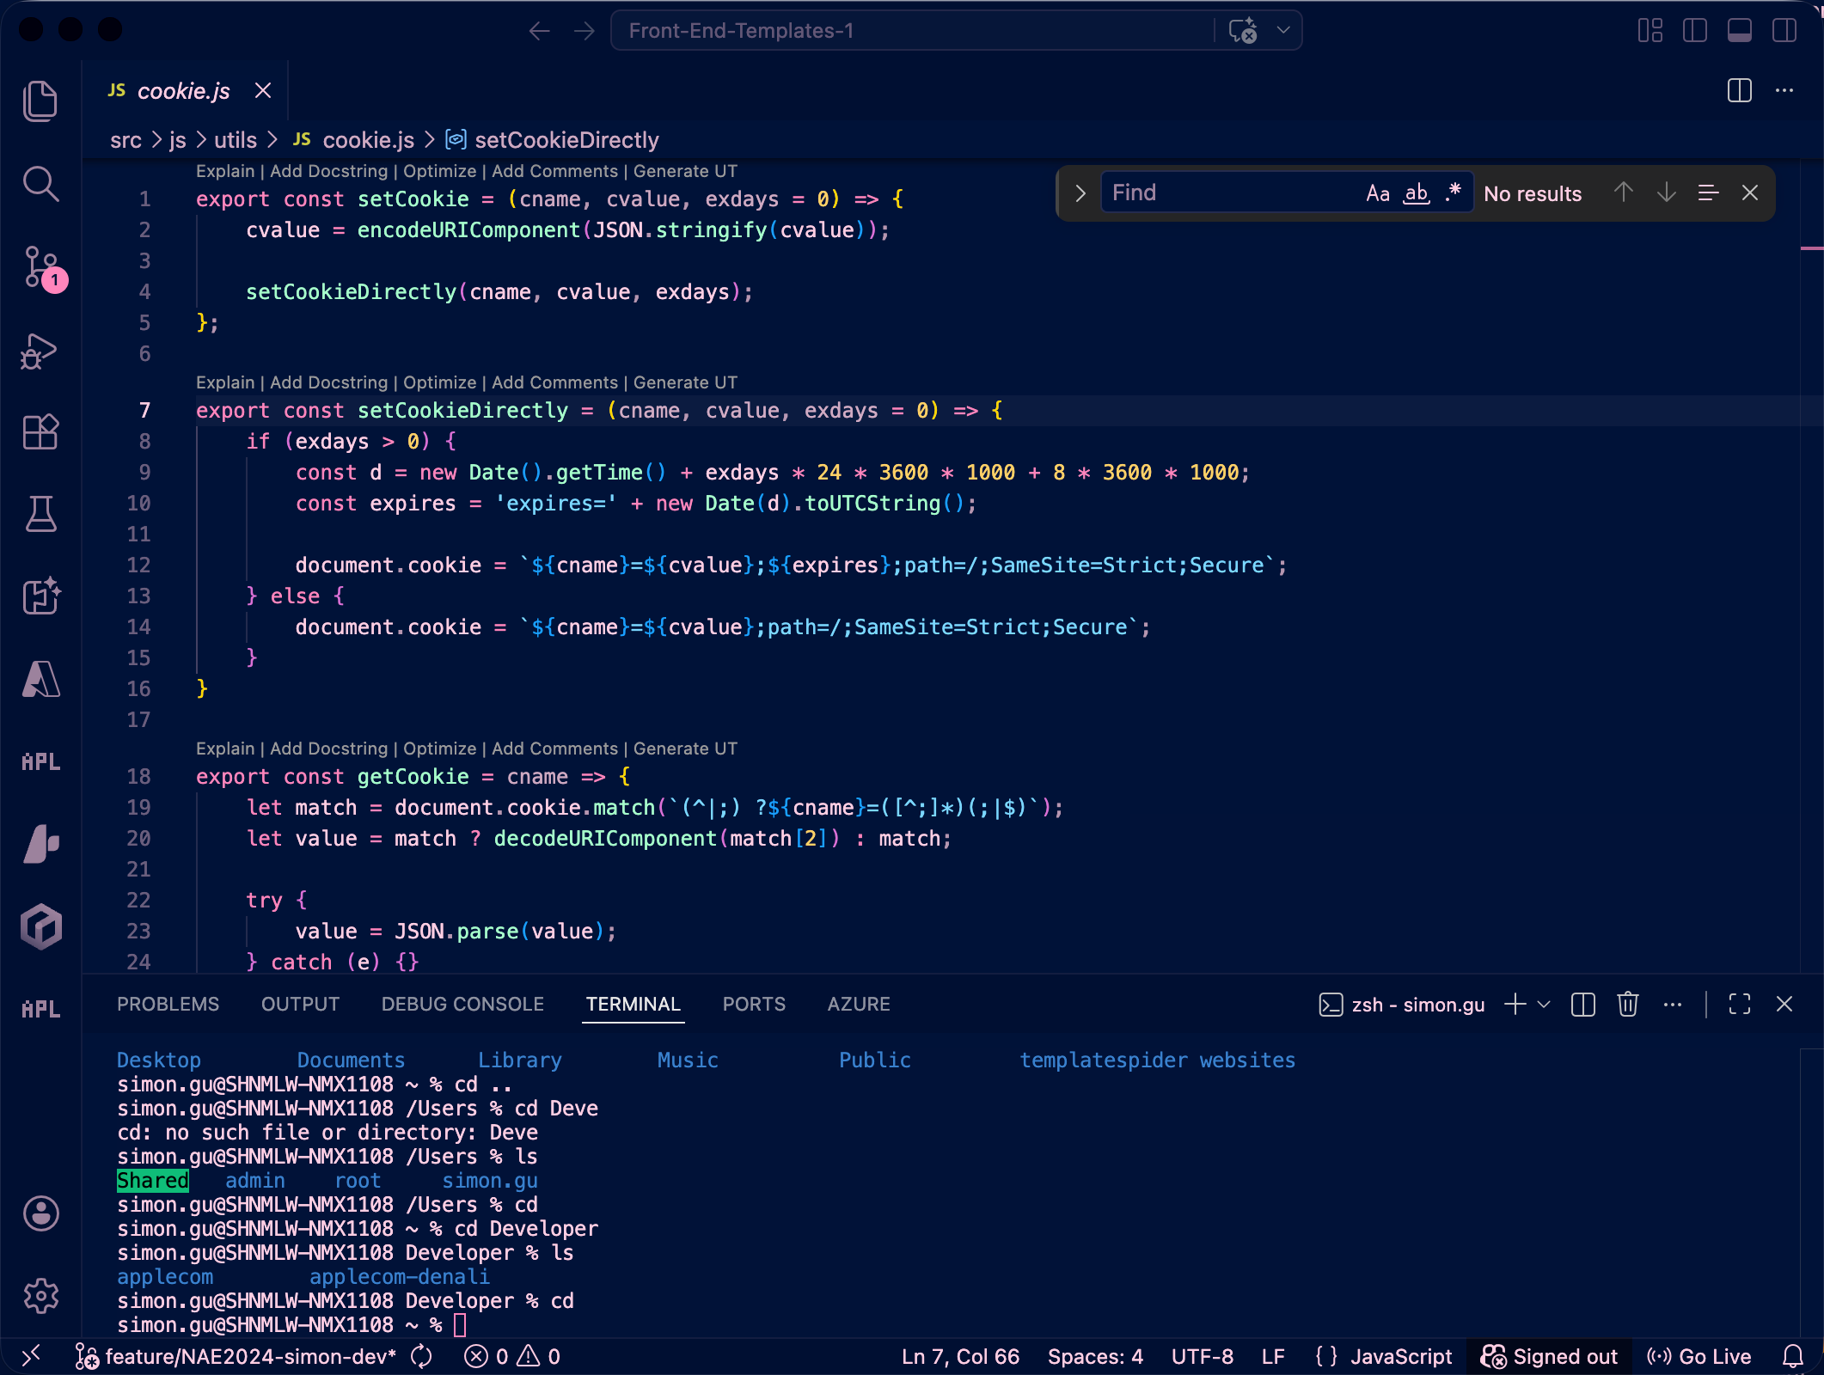The image size is (1824, 1375).
Task: Click Explain above setCookieDirectly function
Action: pos(224,382)
